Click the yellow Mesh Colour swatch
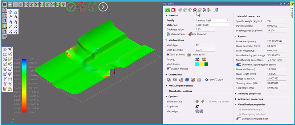Image resolution: width=295 pixels, height=125 pixels. 202,64
